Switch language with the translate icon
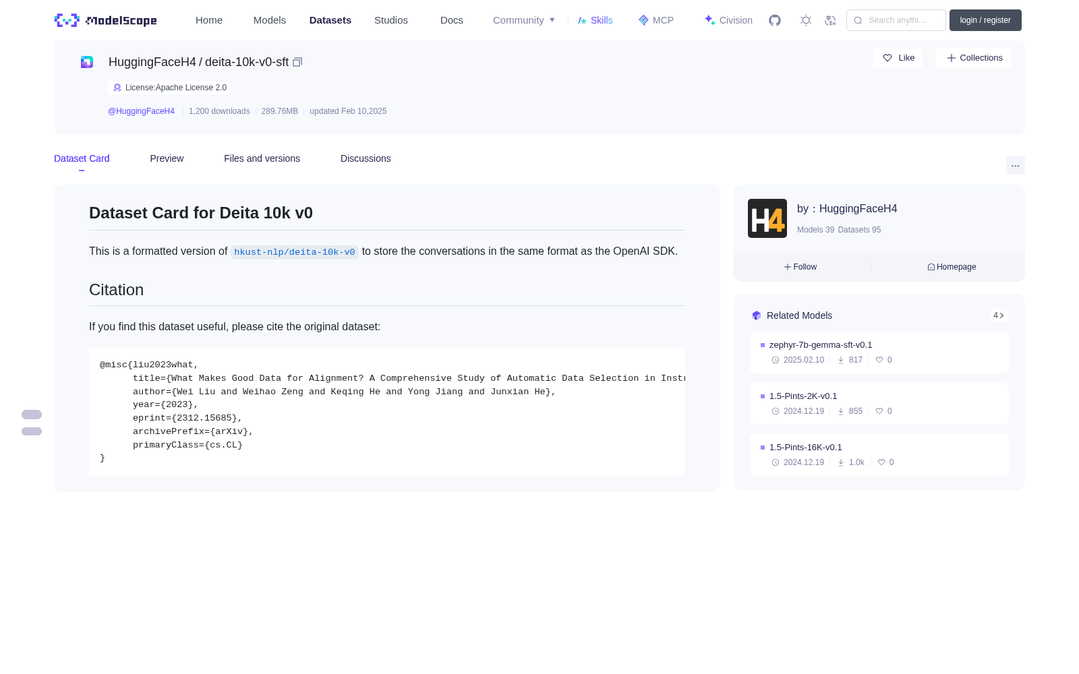 [831, 20]
